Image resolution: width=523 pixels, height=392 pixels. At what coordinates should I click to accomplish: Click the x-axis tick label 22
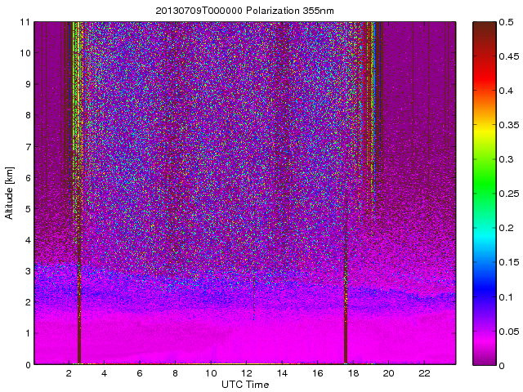(x=423, y=373)
